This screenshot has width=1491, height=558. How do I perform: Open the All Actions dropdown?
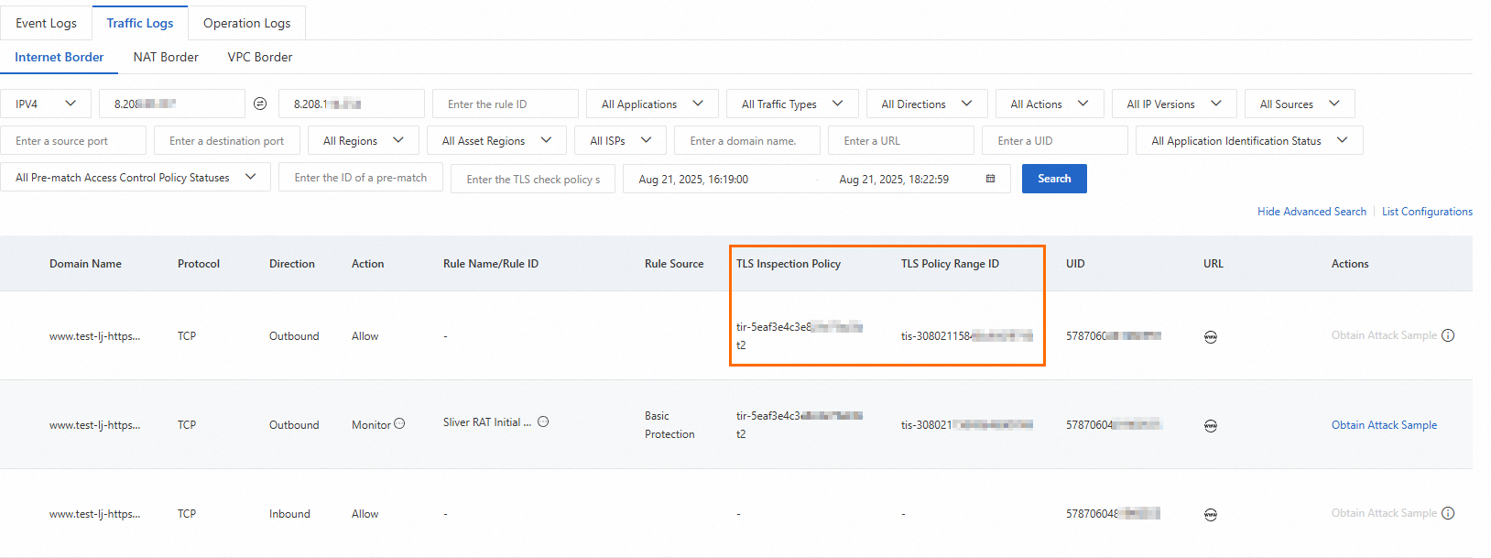tap(1050, 104)
